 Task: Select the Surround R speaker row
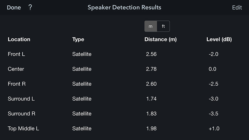(125, 114)
